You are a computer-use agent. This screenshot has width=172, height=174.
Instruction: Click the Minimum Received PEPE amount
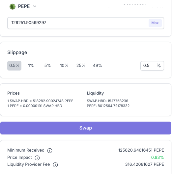pyautogui.click(x=141, y=150)
